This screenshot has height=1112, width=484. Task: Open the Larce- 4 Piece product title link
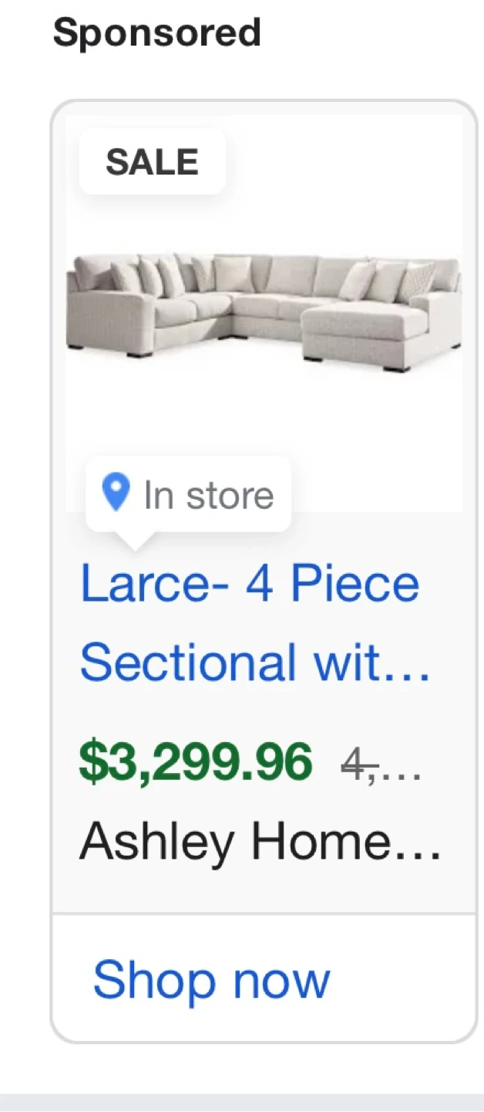pos(250,583)
